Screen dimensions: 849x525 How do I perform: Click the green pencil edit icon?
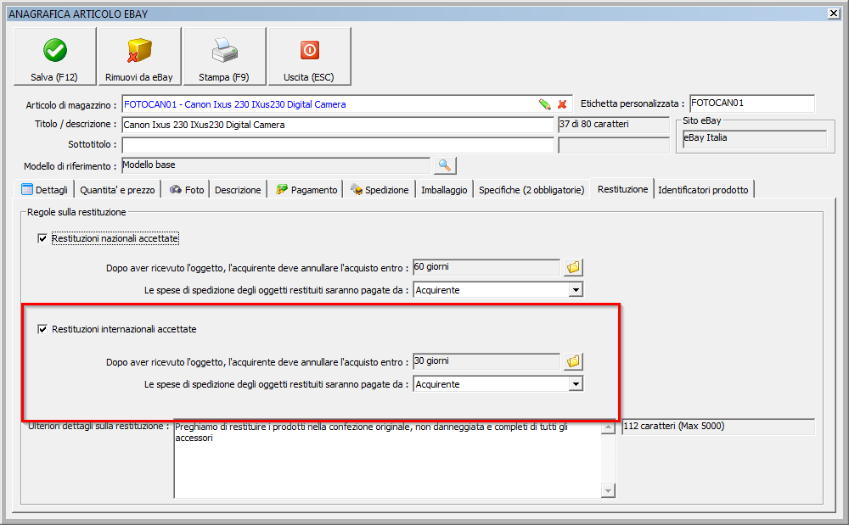click(545, 104)
